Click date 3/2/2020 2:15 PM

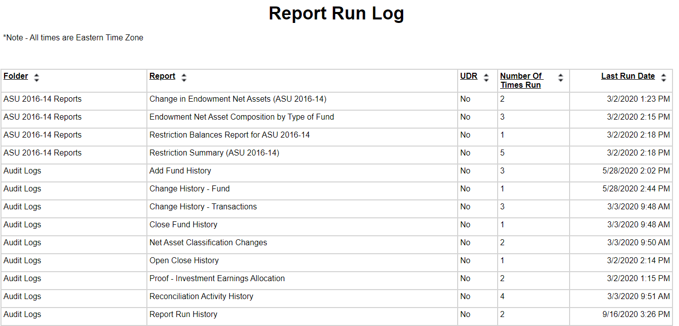coord(639,117)
